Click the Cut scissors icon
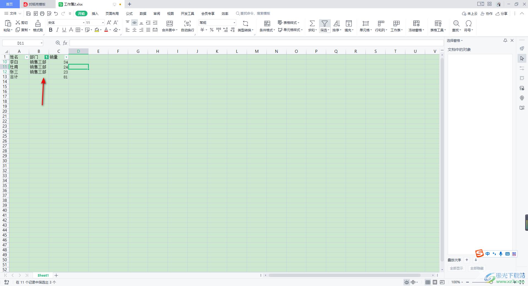The width and height of the screenshot is (528, 286). pos(18,23)
